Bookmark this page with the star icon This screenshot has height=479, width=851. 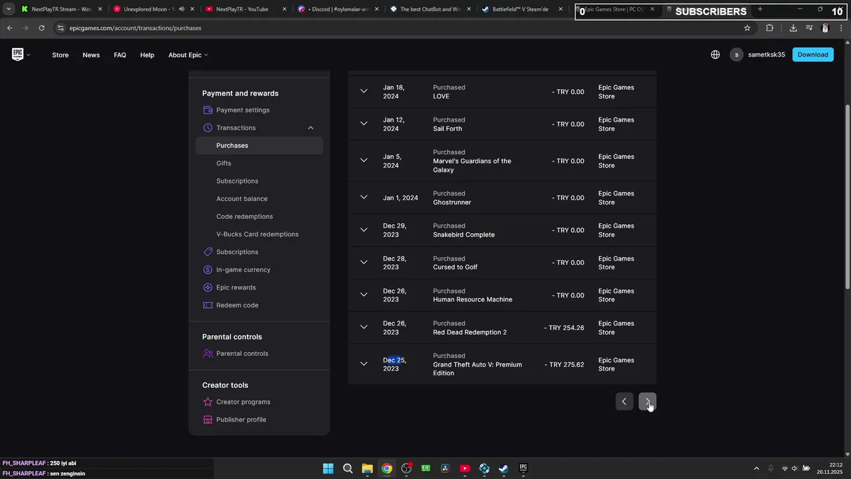747,28
